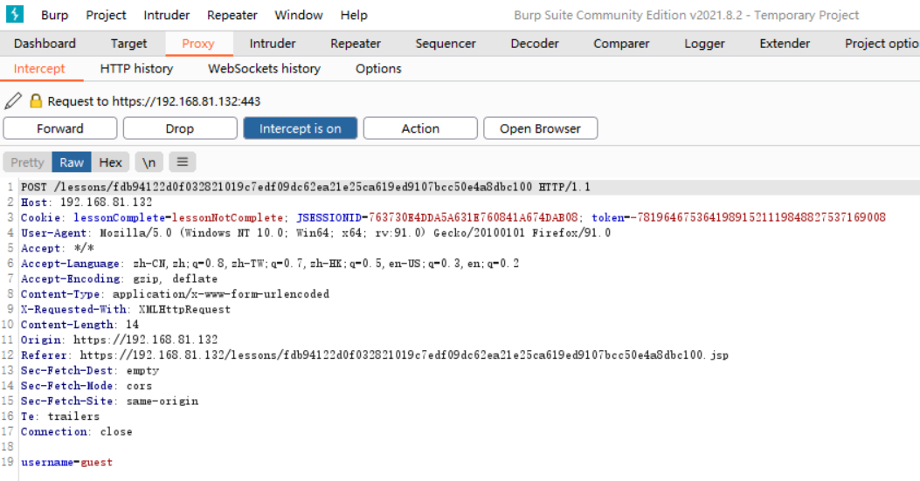Open the hamburger menu icon in editor toolbar
This screenshot has width=920, height=481.
pos(182,162)
